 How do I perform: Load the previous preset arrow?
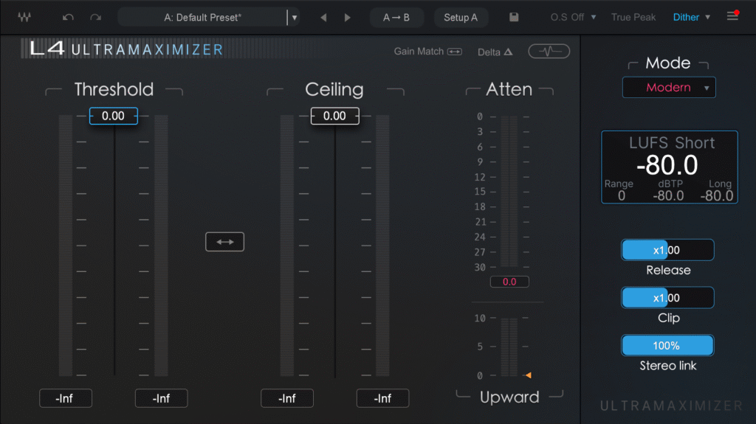(323, 17)
